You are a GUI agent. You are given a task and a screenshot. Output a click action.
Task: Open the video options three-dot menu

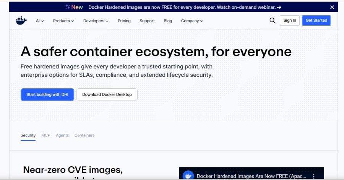point(314,176)
